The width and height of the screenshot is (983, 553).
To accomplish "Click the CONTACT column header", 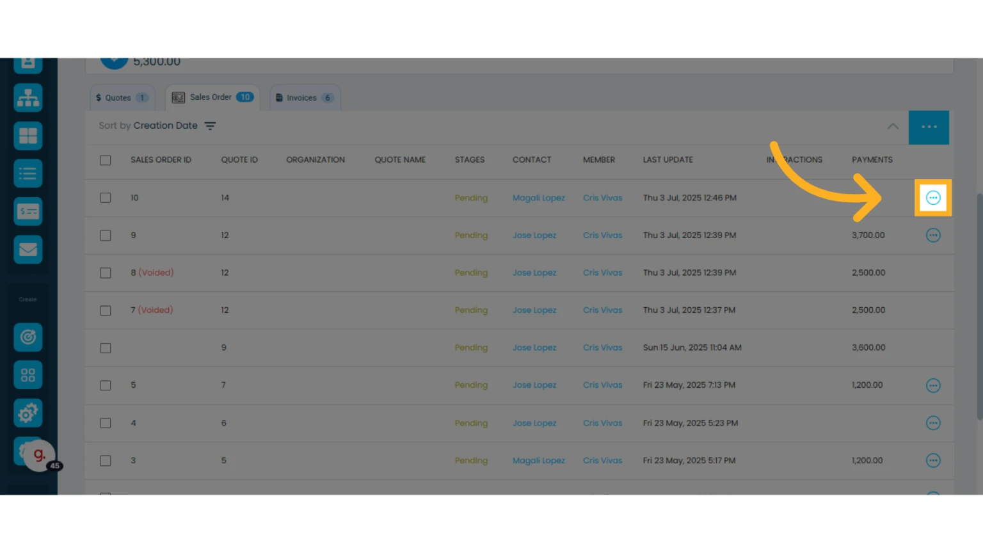I will 532,160.
